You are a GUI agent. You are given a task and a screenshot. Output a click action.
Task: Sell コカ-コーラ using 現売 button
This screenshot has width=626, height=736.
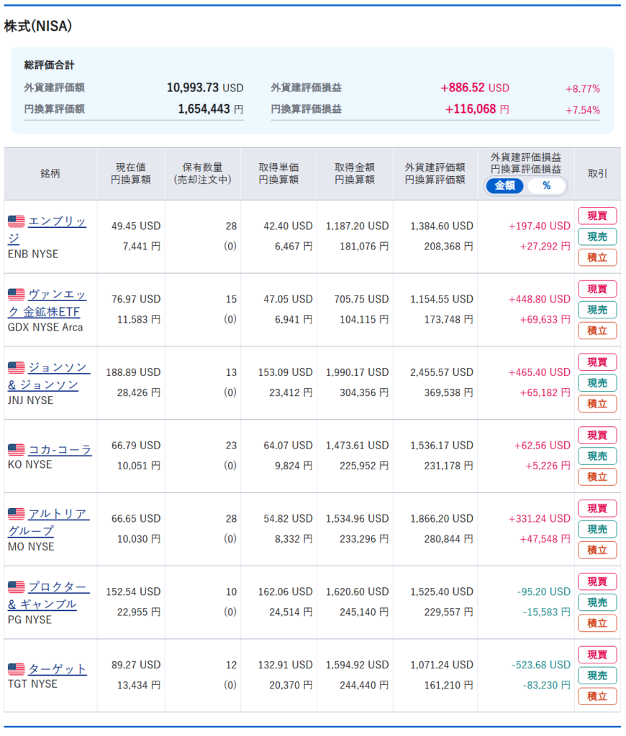[x=597, y=456]
